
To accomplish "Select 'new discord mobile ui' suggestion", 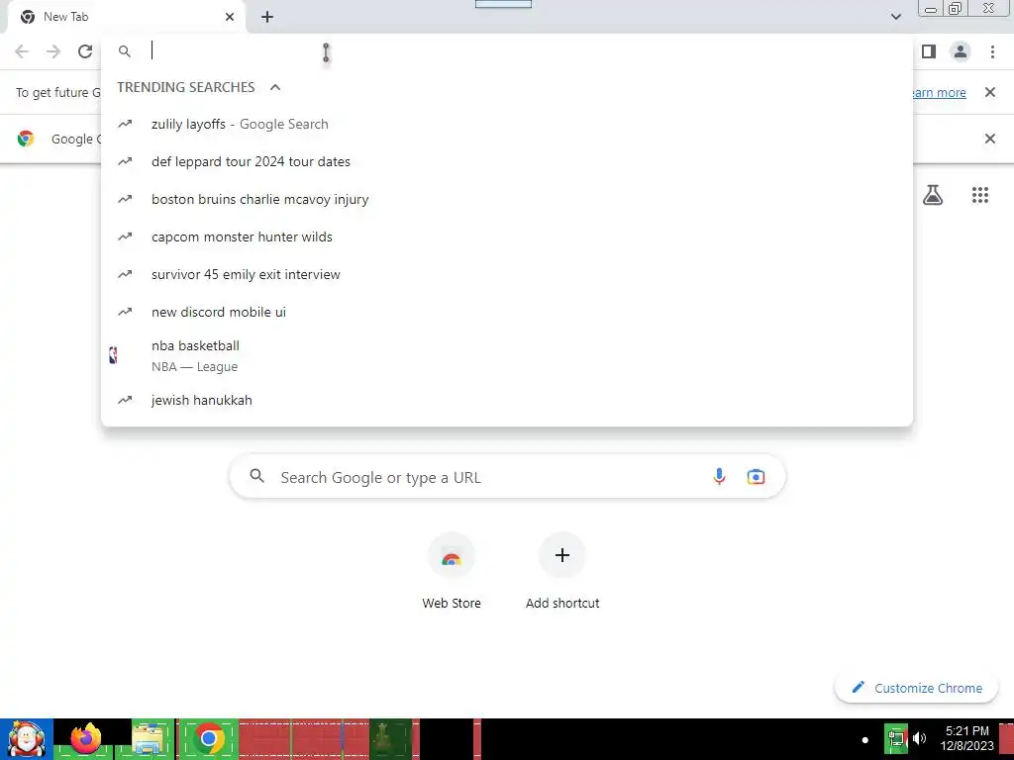I will pos(507,312).
